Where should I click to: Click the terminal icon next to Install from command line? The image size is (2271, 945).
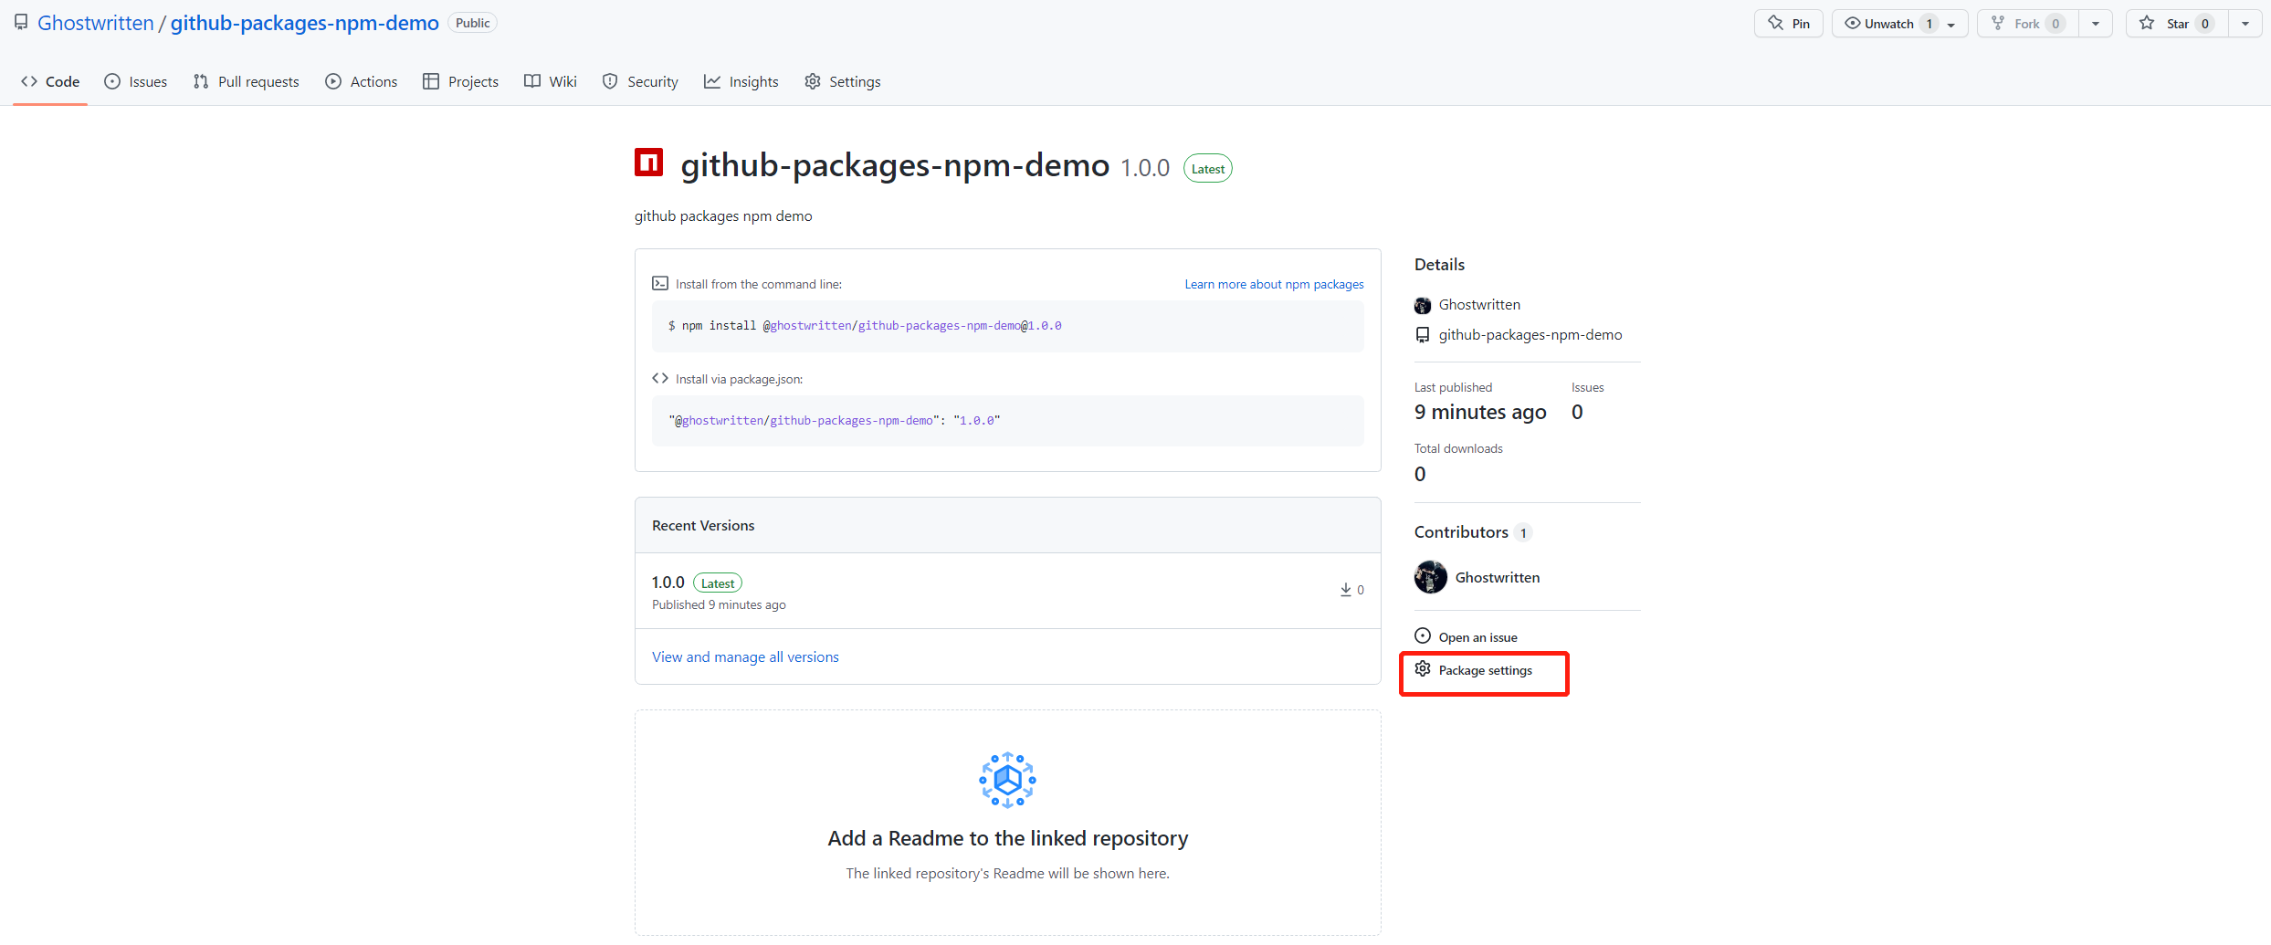[x=660, y=284]
